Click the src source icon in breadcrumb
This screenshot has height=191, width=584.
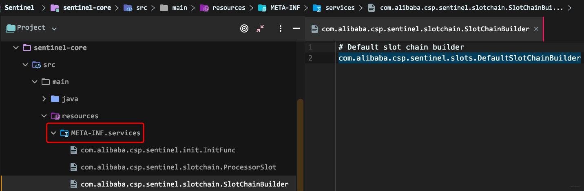pos(128,7)
